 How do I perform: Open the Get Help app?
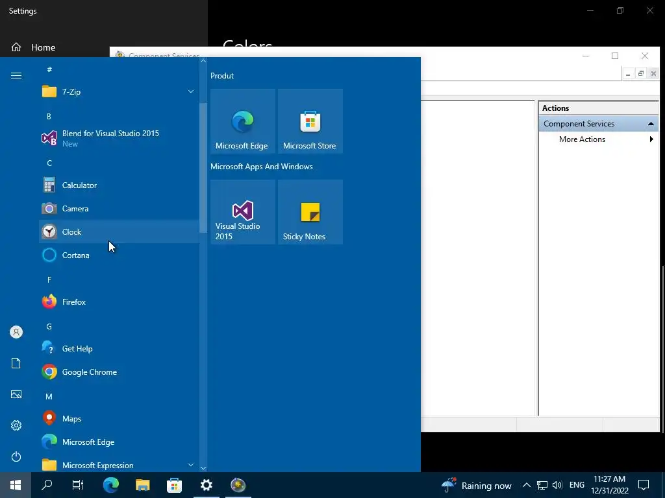pos(119,348)
